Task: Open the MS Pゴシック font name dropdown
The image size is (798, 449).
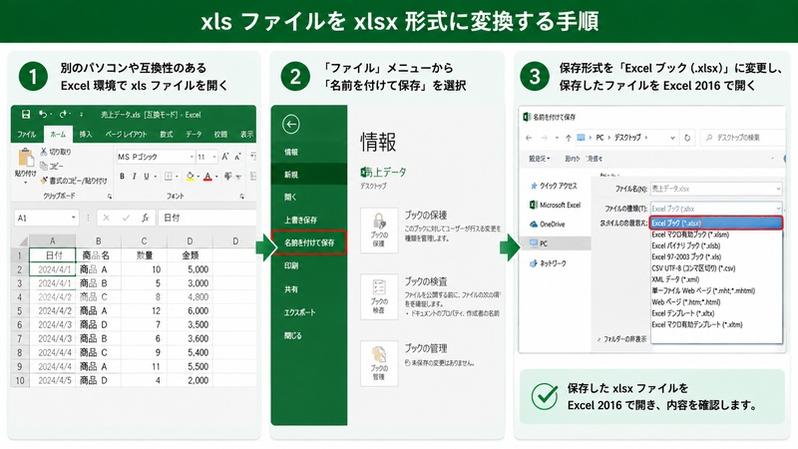Action: (192, 157)
